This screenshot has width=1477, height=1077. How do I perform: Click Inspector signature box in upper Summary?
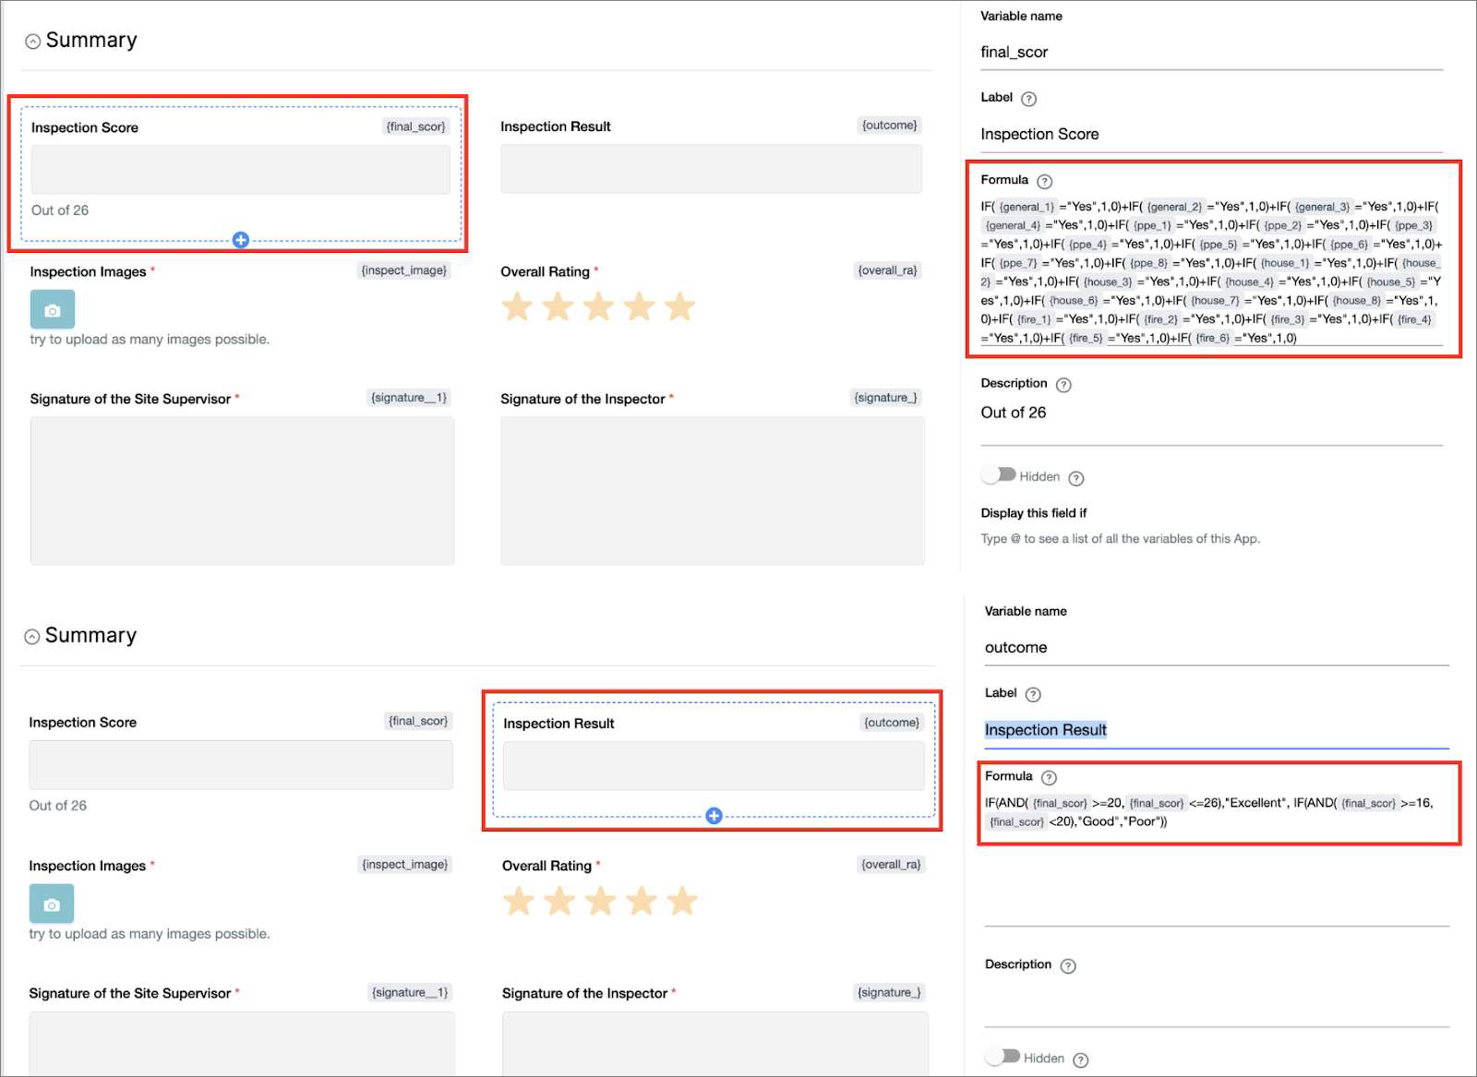(713, 491)
